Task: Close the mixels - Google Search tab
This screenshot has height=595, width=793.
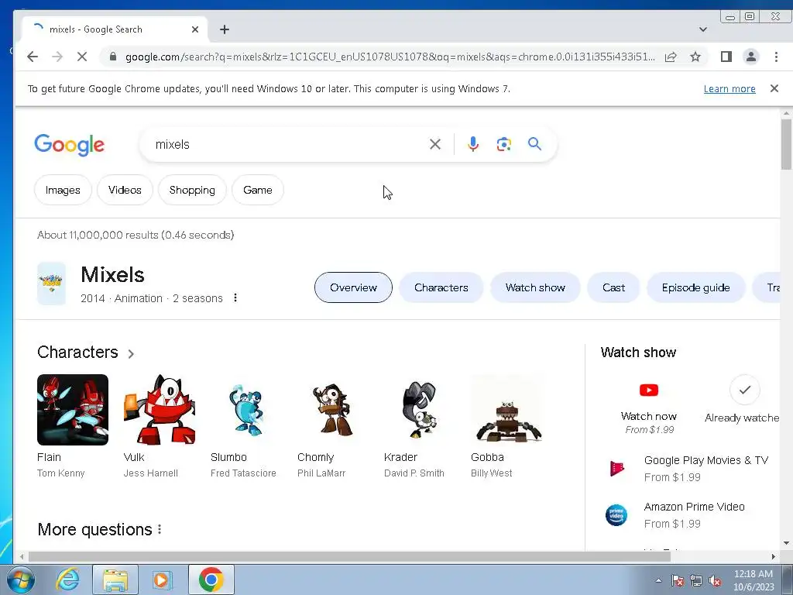Action: [194, 29]
